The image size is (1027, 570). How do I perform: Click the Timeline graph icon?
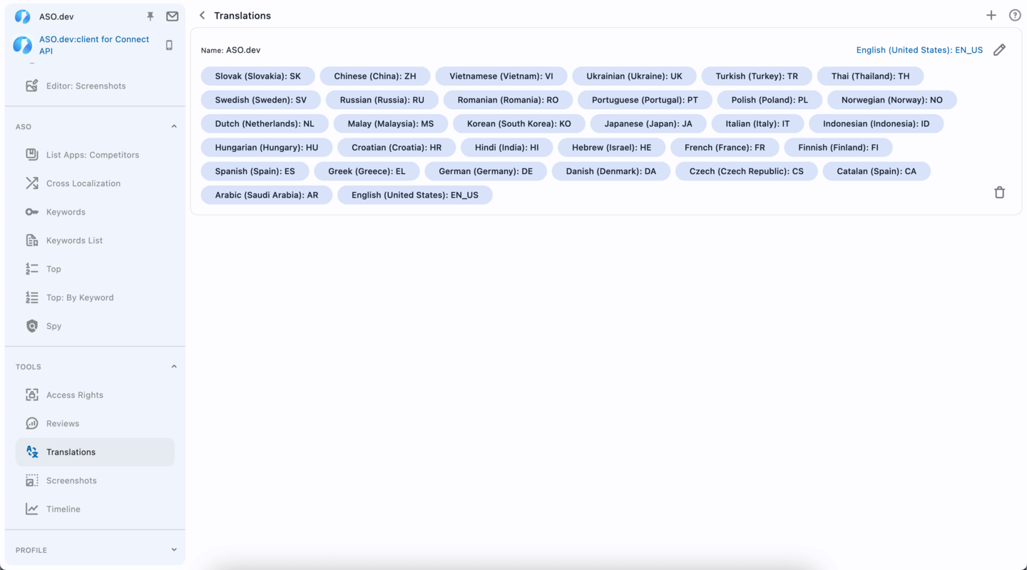pos(32,509)
